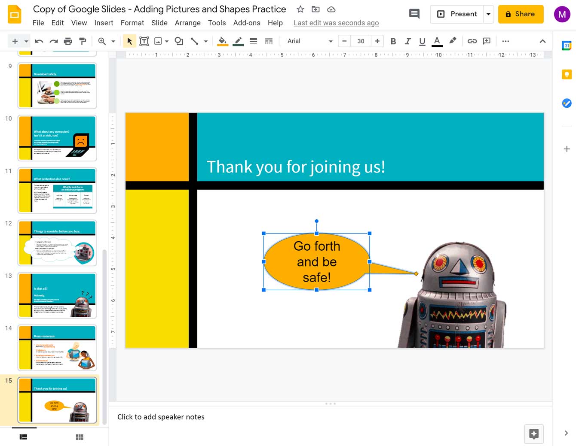Open the Insert menu
Screen dimensions: 576x446
[104, 23]
